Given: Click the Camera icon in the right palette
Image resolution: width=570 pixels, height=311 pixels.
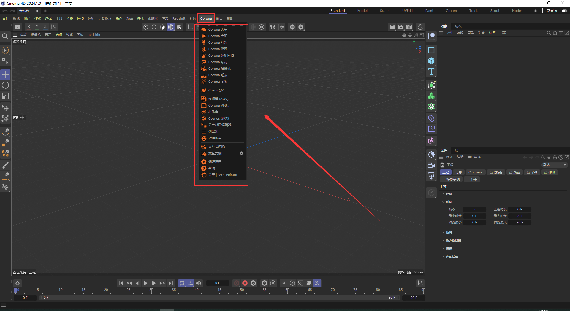Looking at the screenshot, I should click(x=431, y=165).
